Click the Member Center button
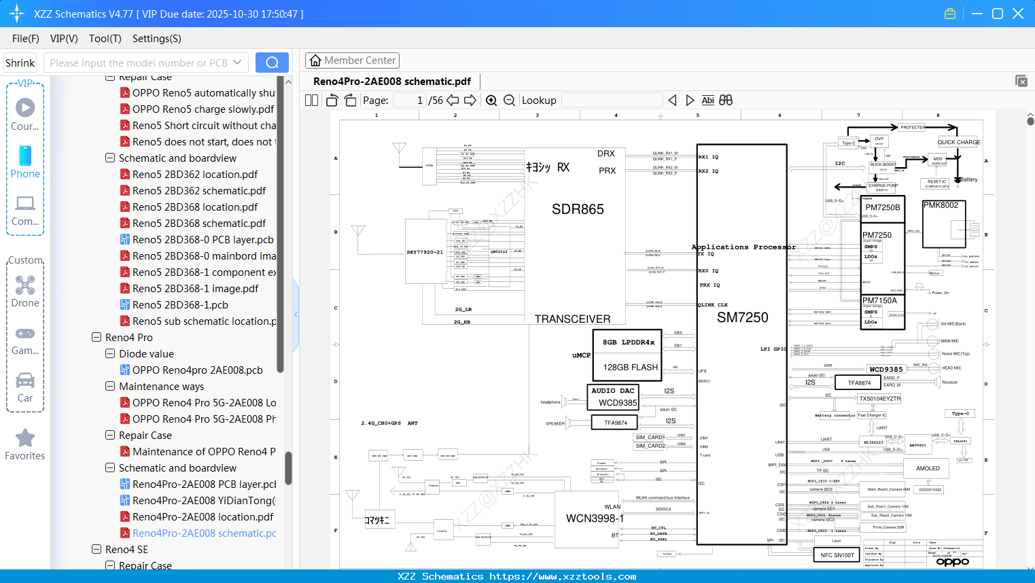The image size is (1035, 583). pos(352,60)
